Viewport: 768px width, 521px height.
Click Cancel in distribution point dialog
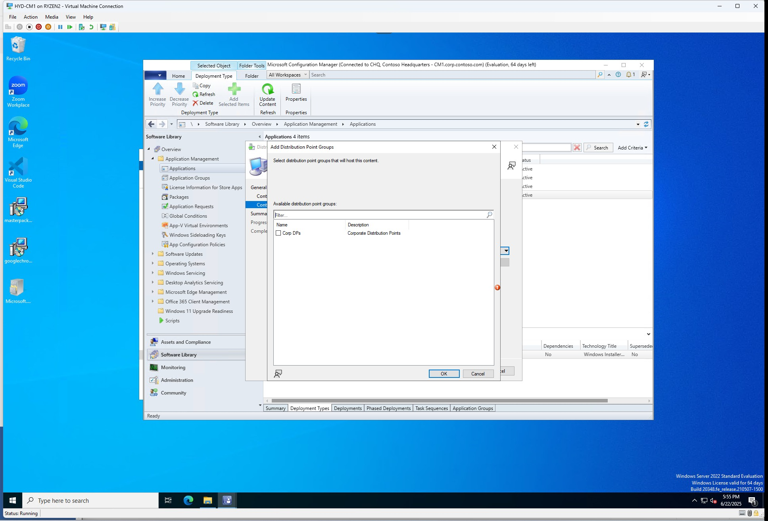pyautogui.click(x=478, y=374)
